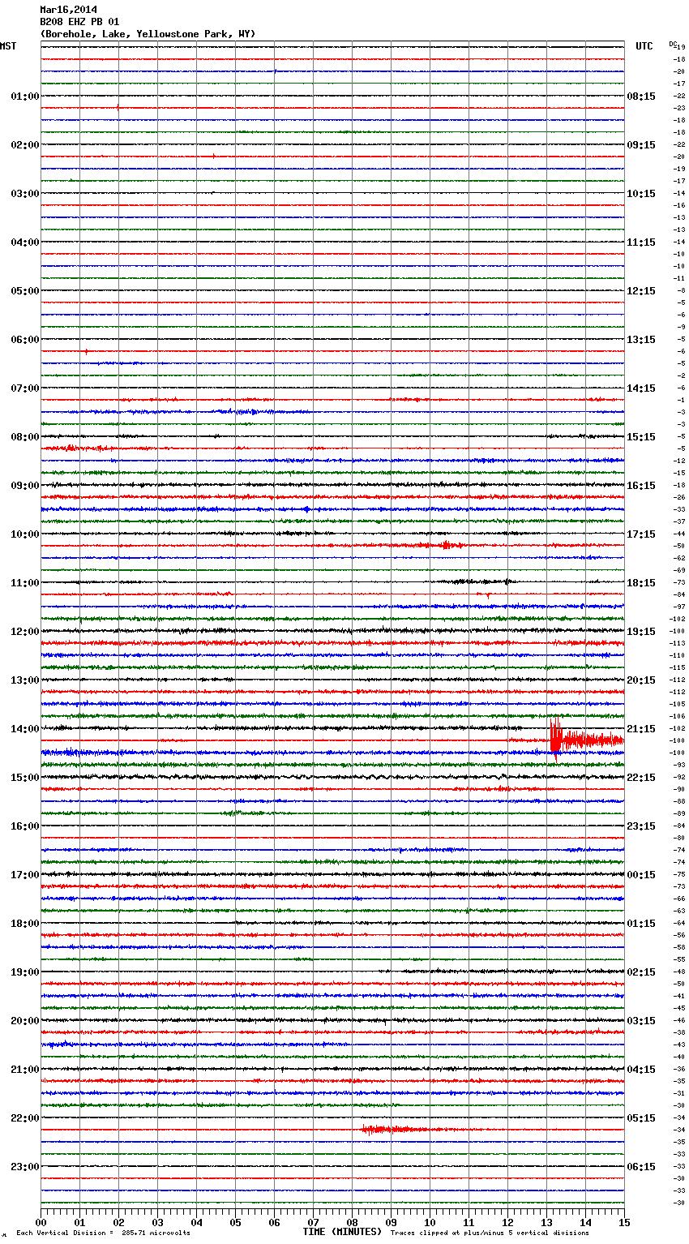Select the "00:15" UTC row label
689x1244 pixels.
pos(641,875)
